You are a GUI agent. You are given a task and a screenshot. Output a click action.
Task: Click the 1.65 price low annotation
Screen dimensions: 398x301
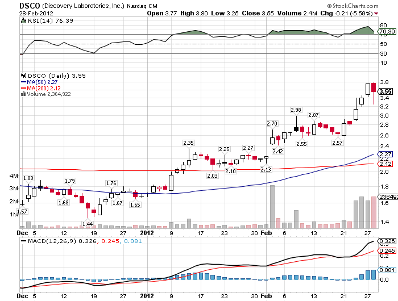135,204
